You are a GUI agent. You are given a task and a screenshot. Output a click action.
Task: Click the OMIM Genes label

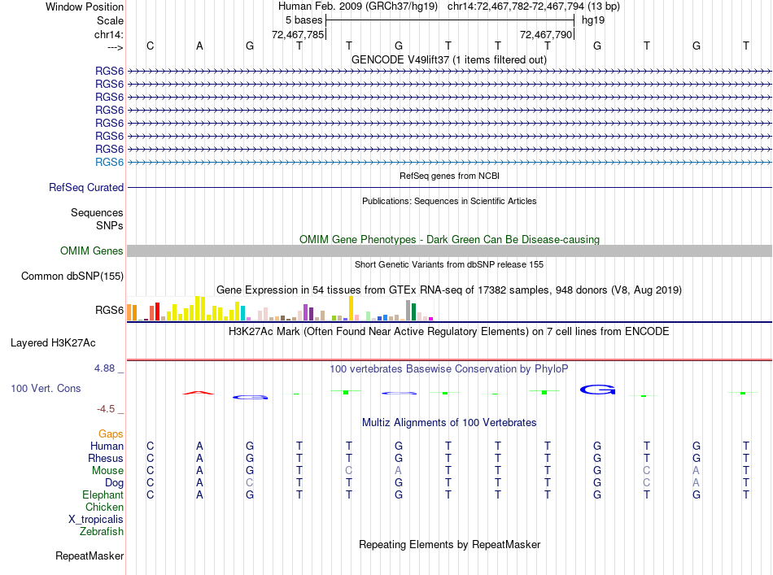point(92,250)
